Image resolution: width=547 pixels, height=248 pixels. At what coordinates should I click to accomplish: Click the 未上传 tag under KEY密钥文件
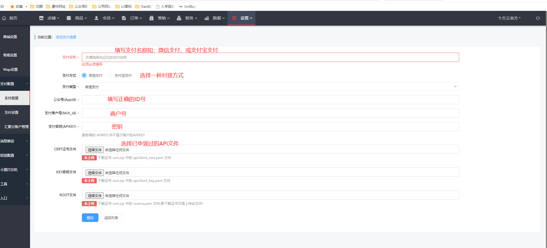89,181
